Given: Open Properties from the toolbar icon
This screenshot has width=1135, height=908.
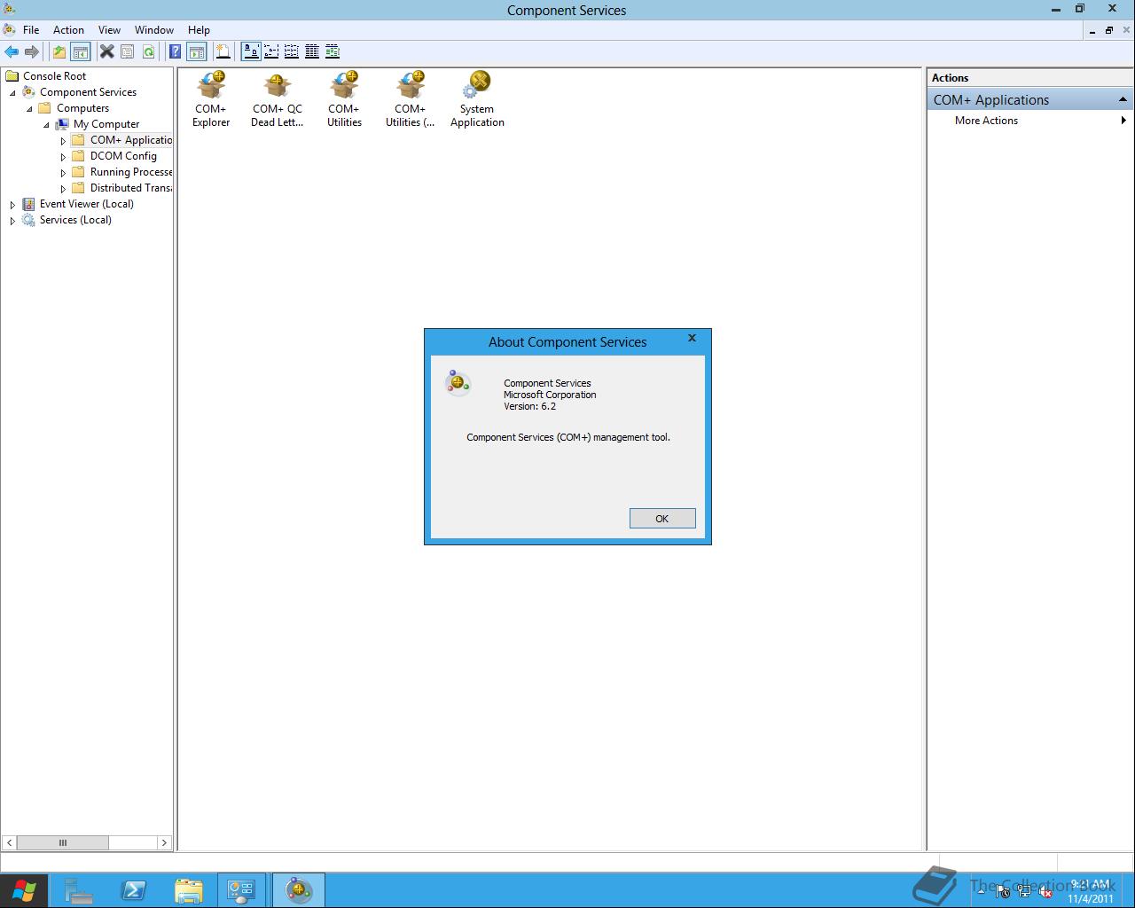Looking at the screenshot, I should coord(127,51).
